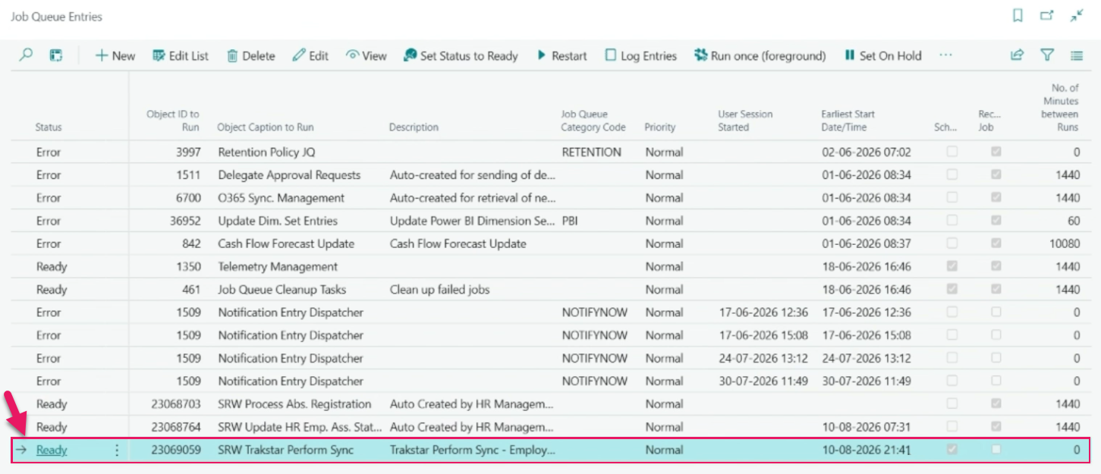Open row menu for SRW Trakstar Perform Sync
The width and height of the screenshot is (1101, 474).
(117, 450)
